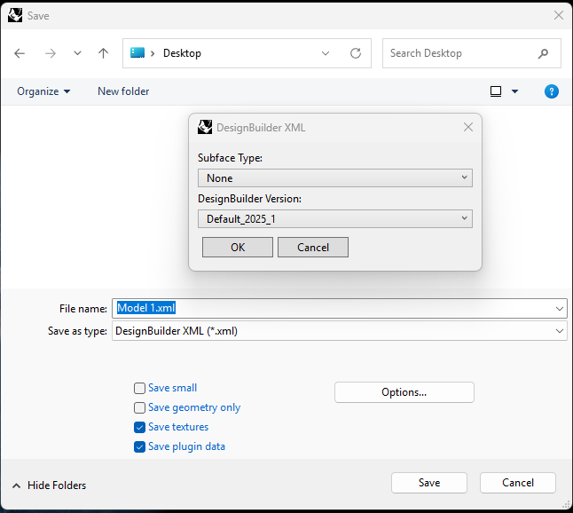573x513 pixels.
Task: Uncheck the Save textures checkbox
Action: point(139,427)
